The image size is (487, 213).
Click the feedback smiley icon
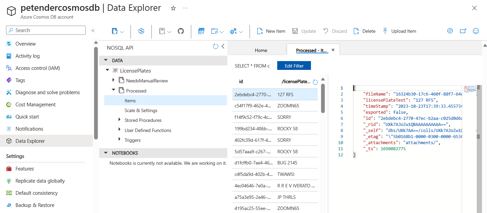click(476, 31)
